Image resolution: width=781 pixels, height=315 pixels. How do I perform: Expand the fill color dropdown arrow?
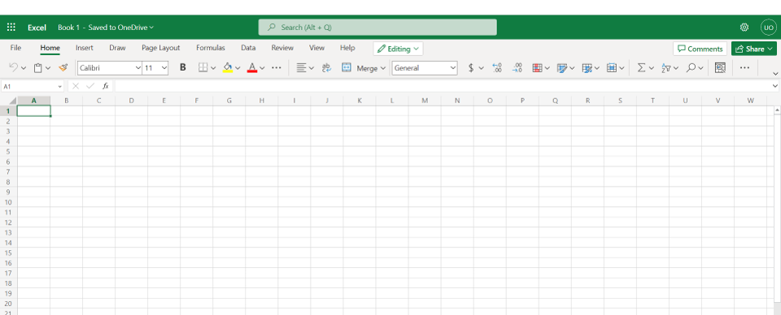(238, 68)
